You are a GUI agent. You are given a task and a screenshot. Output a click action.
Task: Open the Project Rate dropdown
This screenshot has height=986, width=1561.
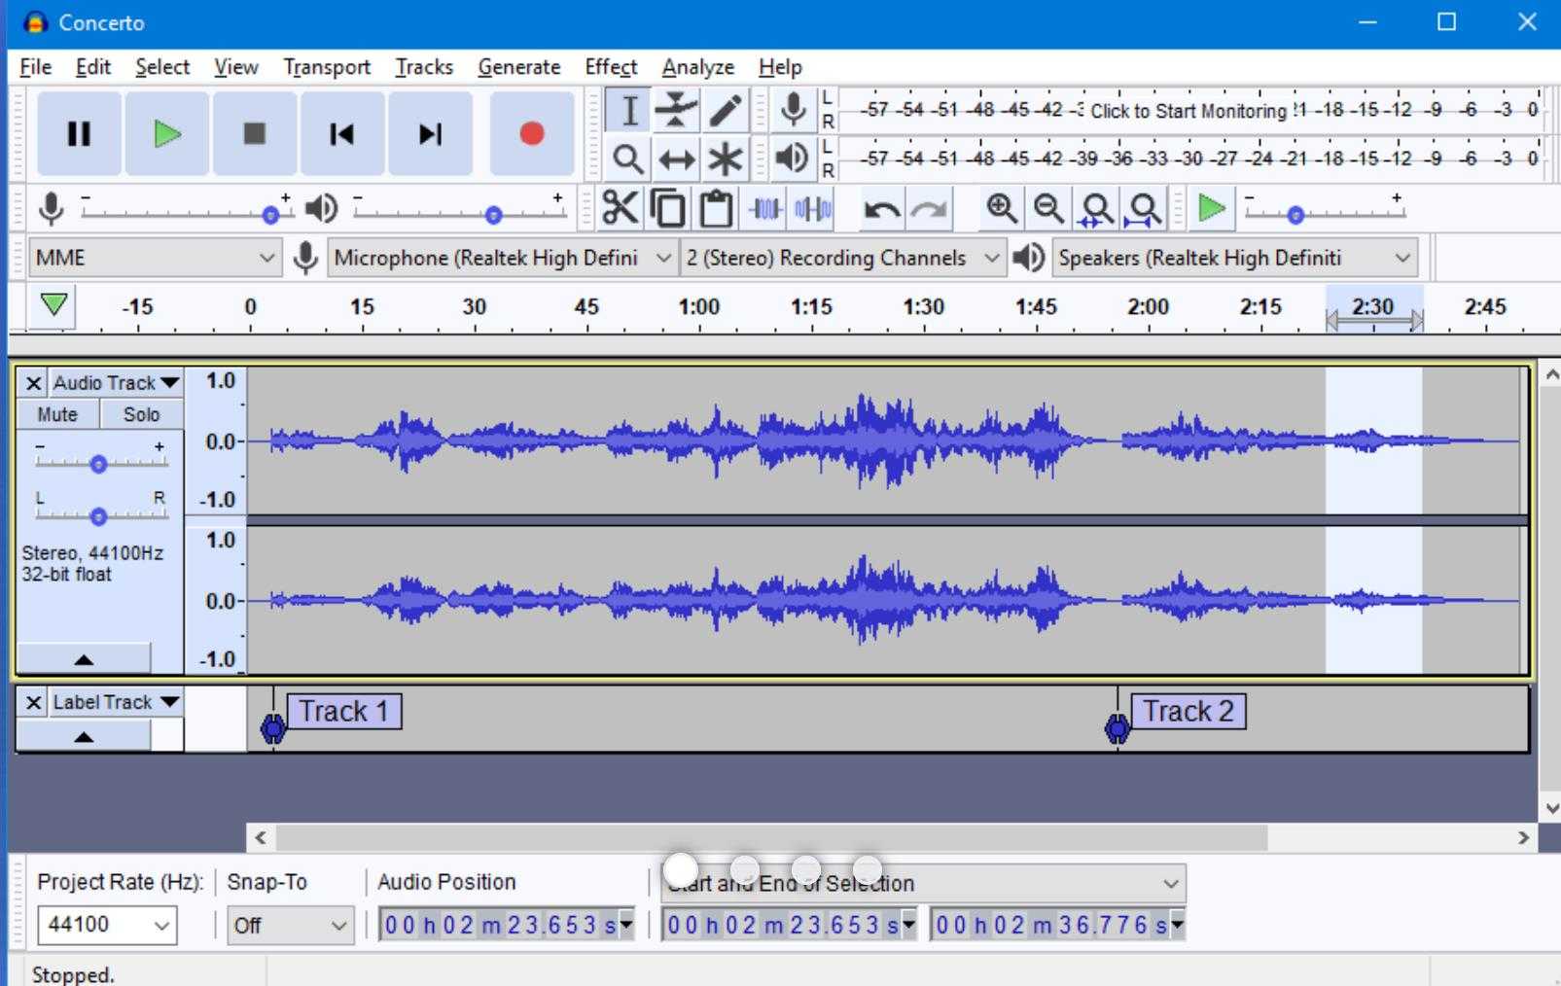(x=107, y=925)
